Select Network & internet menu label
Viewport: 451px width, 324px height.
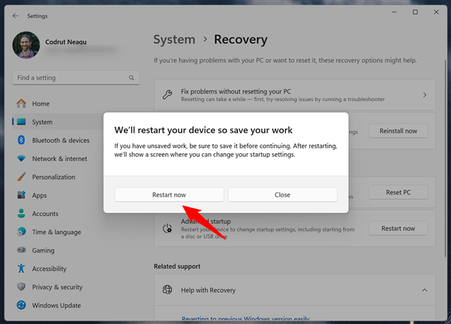pos(60,159)
